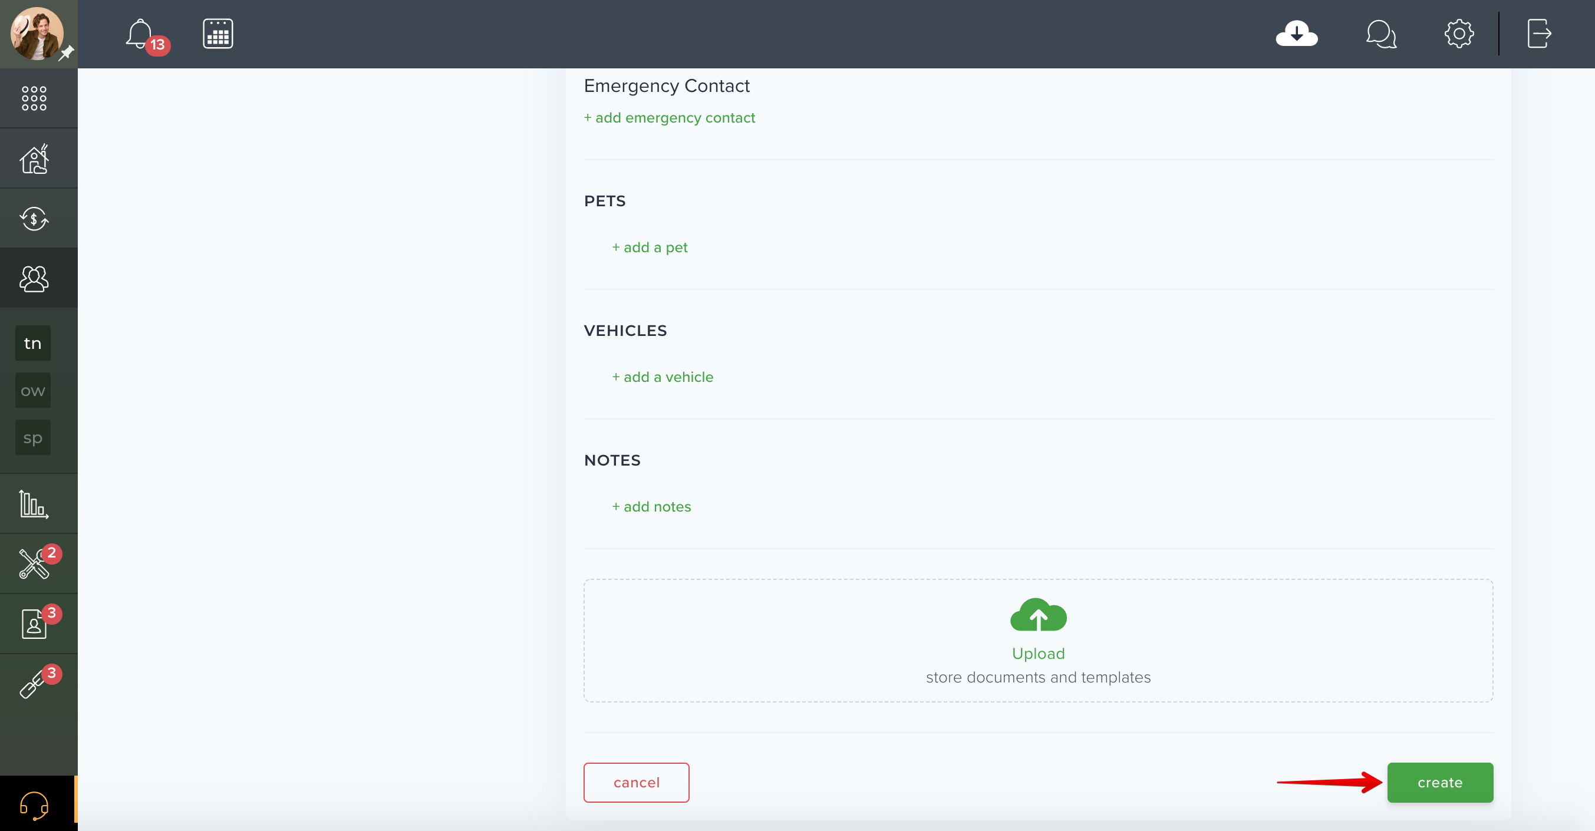Click the Emergency Contact heading
The height and width of the screenshot is (831, 1595).
[667, 85]
